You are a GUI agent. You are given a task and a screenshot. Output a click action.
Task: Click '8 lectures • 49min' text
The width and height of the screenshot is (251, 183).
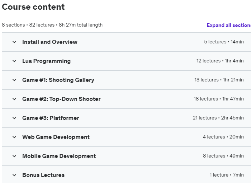223,156
